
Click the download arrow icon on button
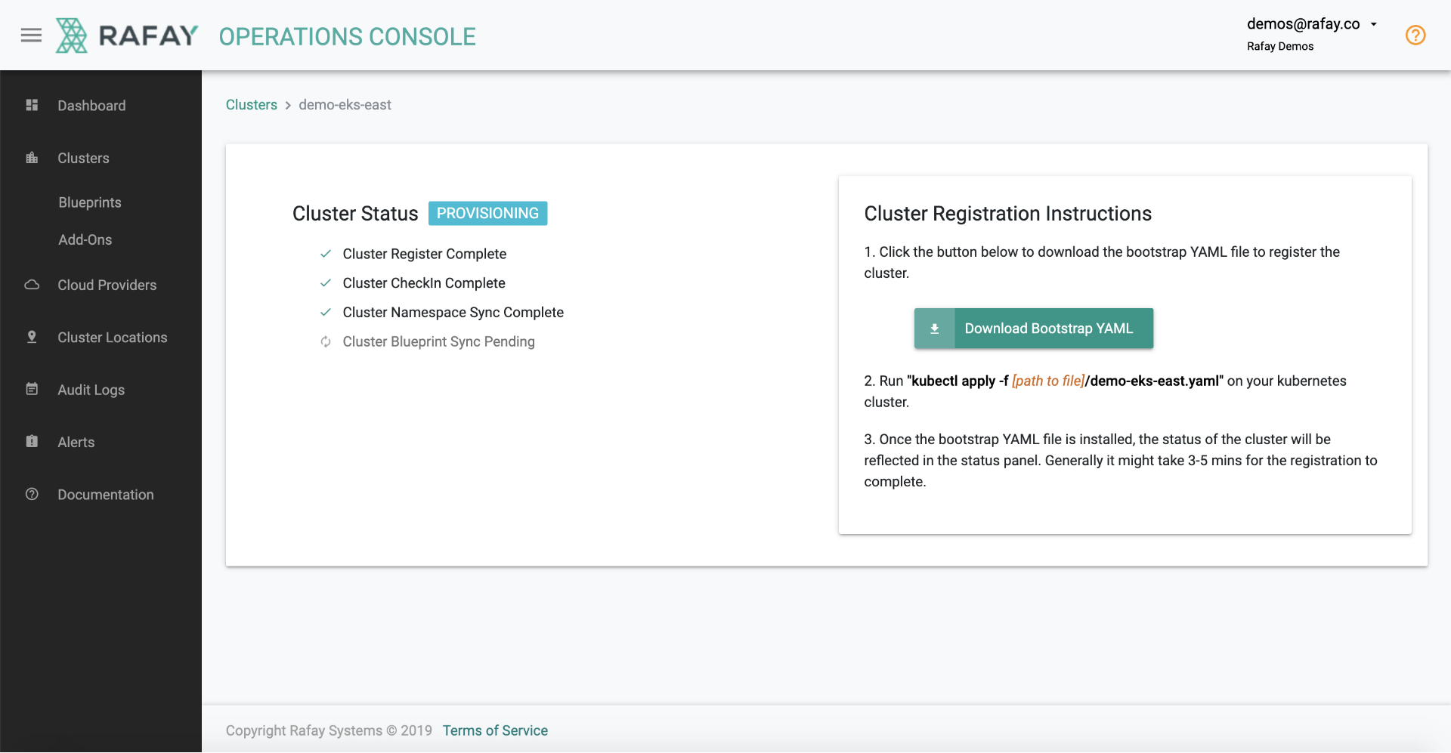click(934, 329)
